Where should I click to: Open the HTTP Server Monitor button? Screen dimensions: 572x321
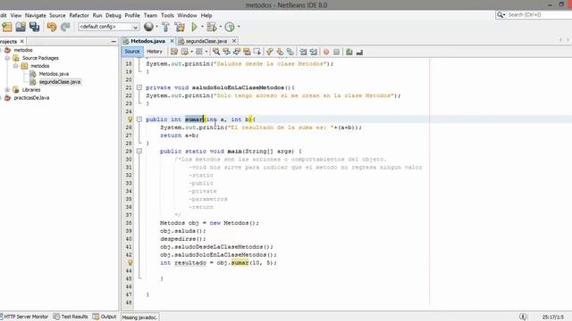(x=24, y=317)
